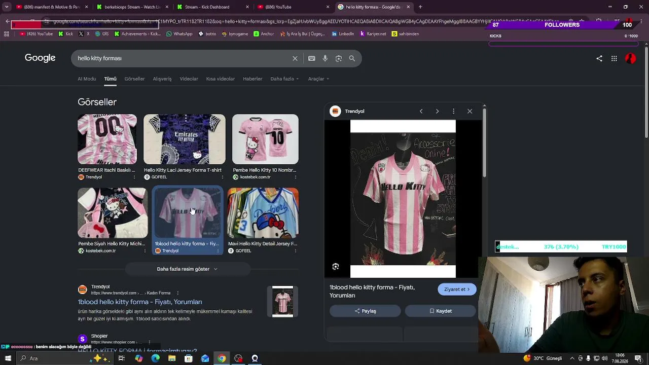Image resolution: width=649 pixels, height=365 pixels.
Task: Launch Microsoft Edge from the taskbar
Action: [155, 358]
